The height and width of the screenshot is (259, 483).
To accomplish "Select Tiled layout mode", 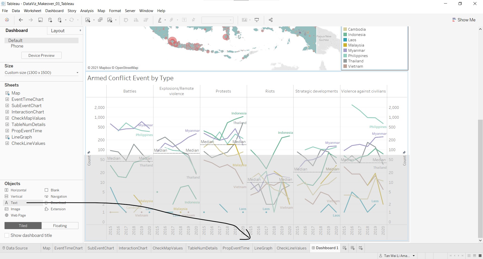I will [23, 226].
